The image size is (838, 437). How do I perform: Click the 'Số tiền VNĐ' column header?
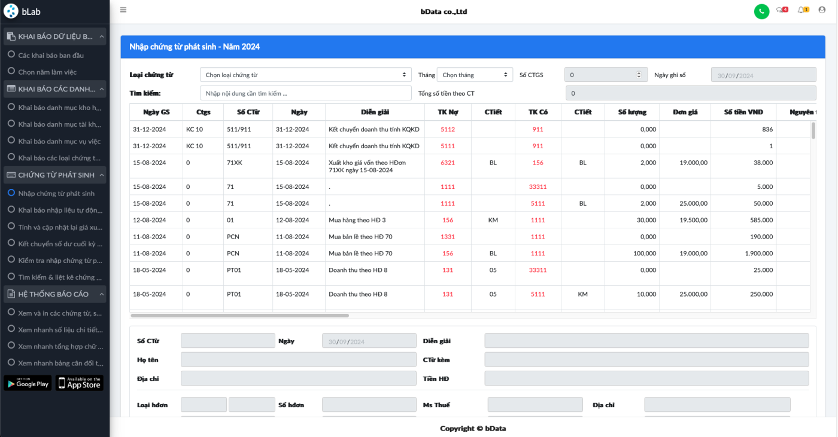click(743, 112)
